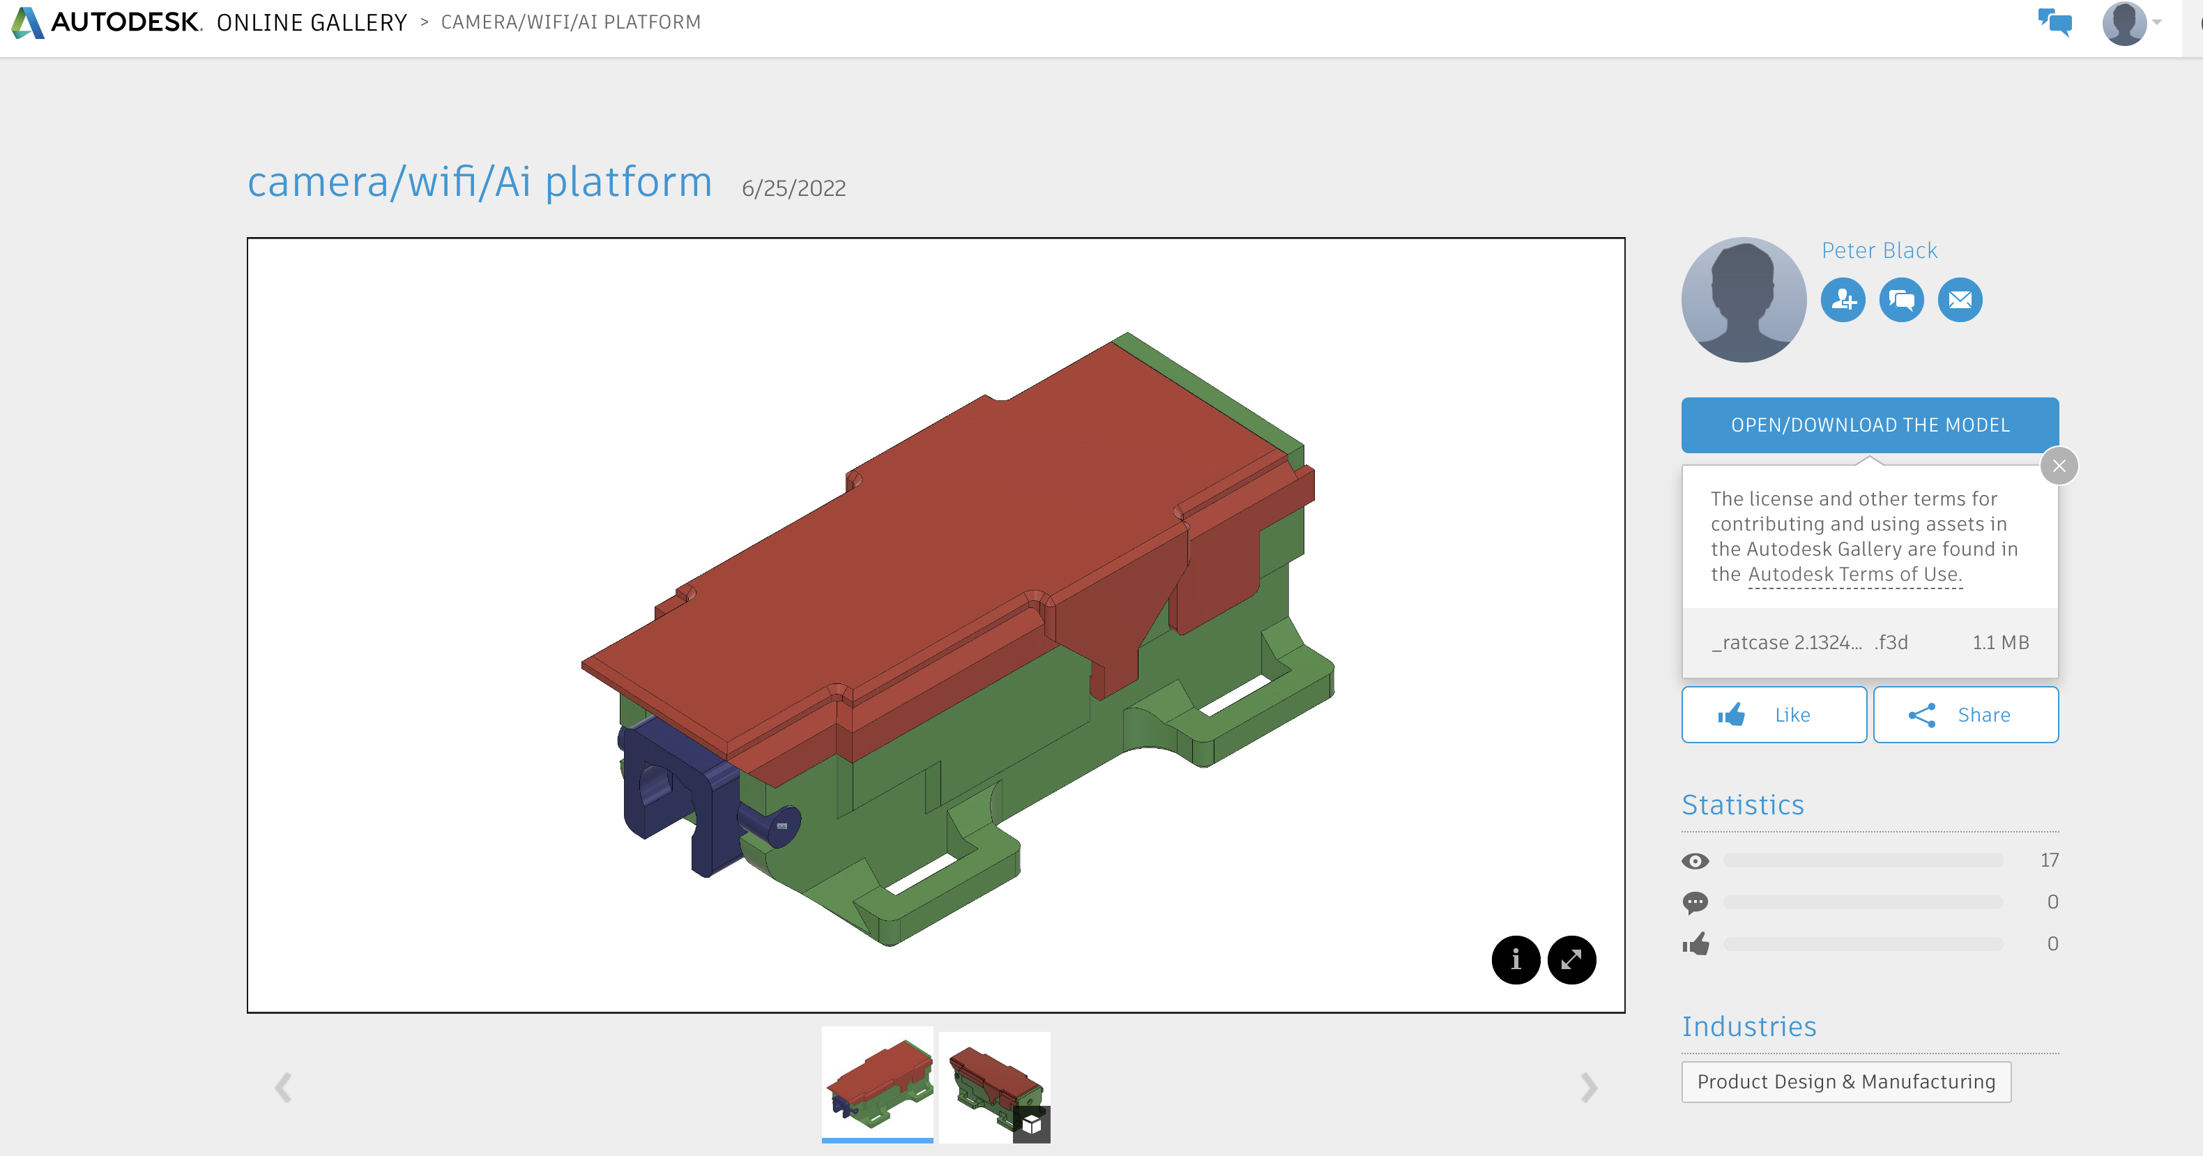This screenshot has height=1156, width=2203.
Task: Click the eye views statistics icon
Action: tap(1696, 858)
